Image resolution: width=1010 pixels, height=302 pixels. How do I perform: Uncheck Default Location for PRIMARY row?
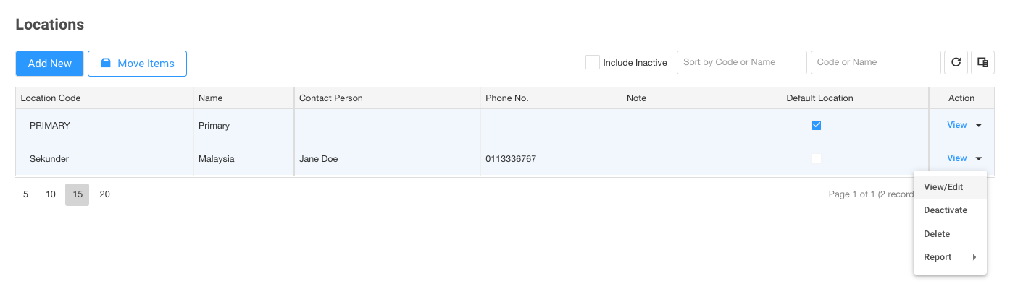(x=817, y=125)
